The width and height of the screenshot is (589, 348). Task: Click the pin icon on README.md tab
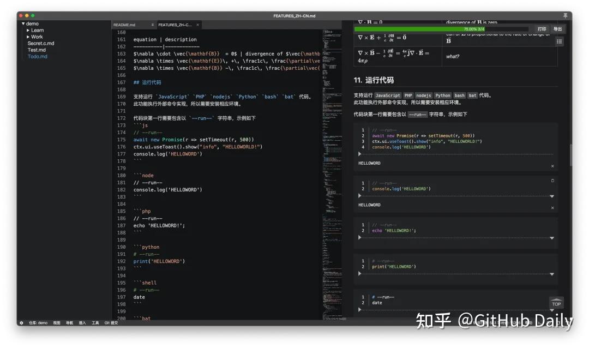point(153,25)
